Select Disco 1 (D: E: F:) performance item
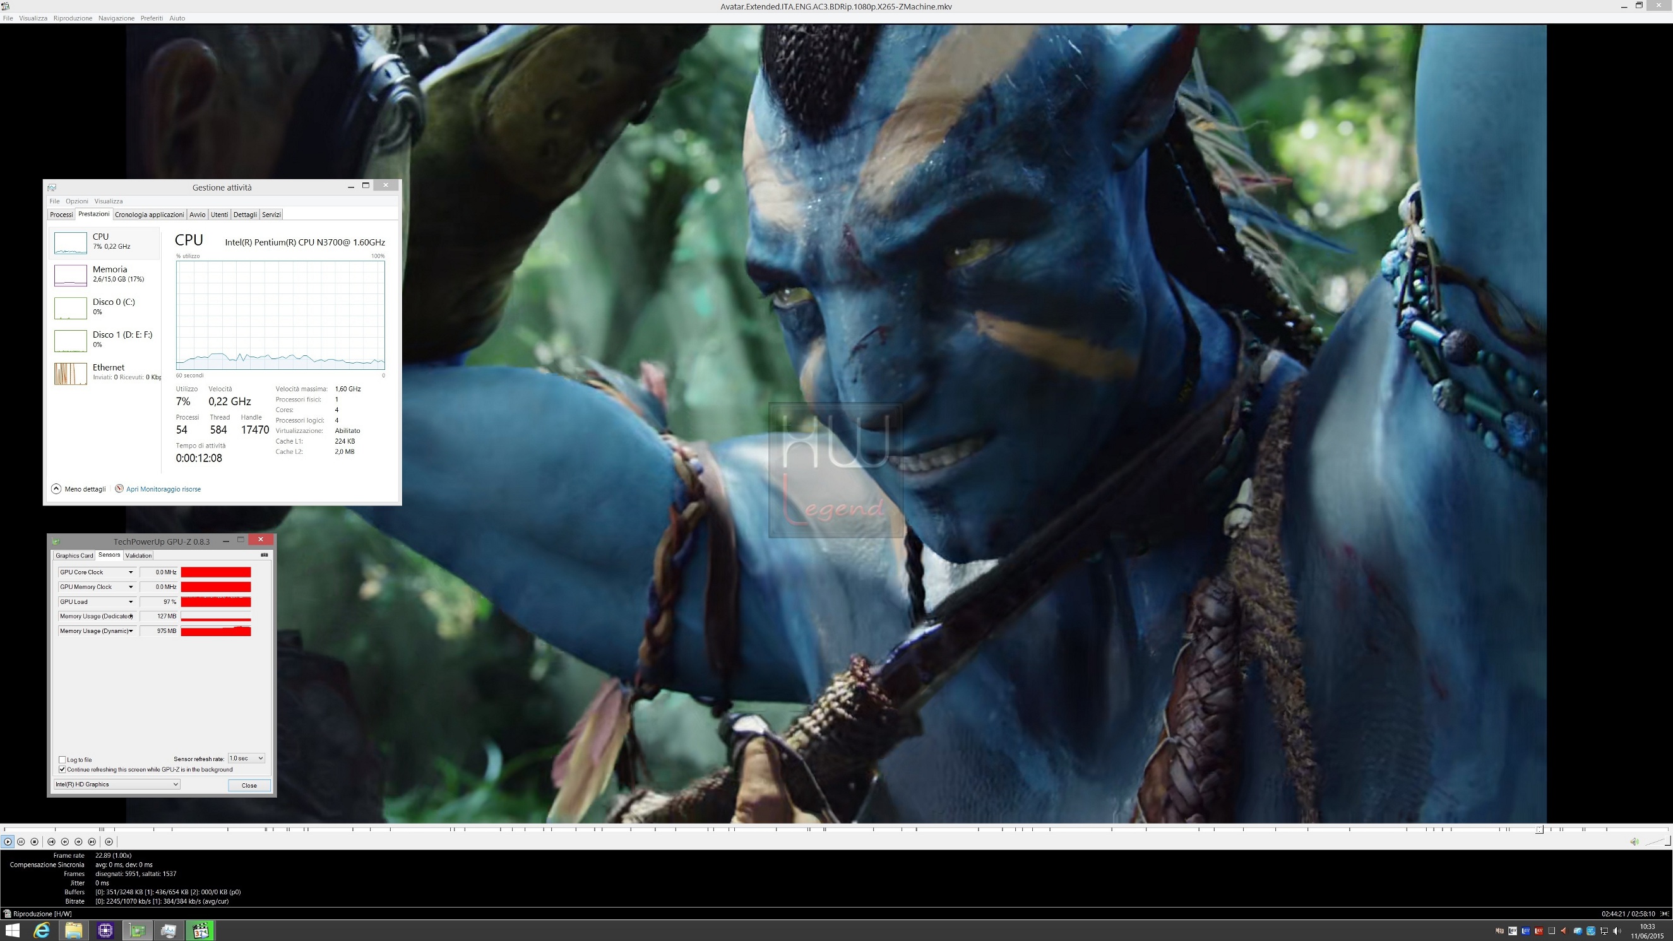1673x941 pixels. pyautogui.click(x=105, y=340)
